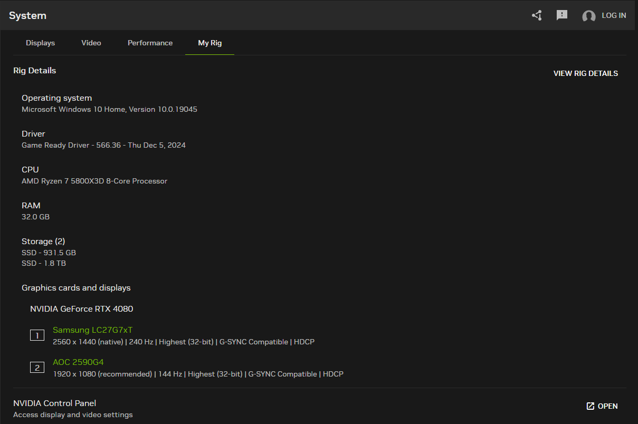Click the Storage (2) label
This screenshot has width=638, height=424.
43,242
